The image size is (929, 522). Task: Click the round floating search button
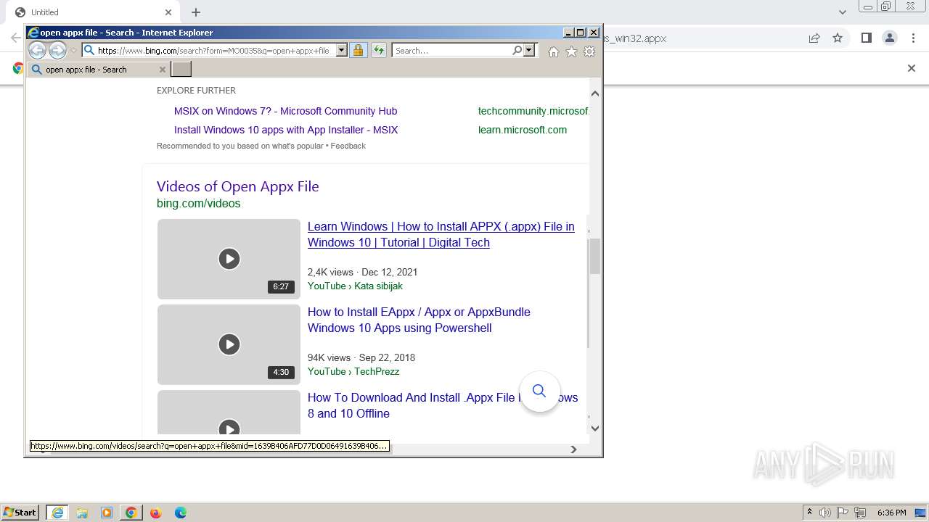click(539, 391)
